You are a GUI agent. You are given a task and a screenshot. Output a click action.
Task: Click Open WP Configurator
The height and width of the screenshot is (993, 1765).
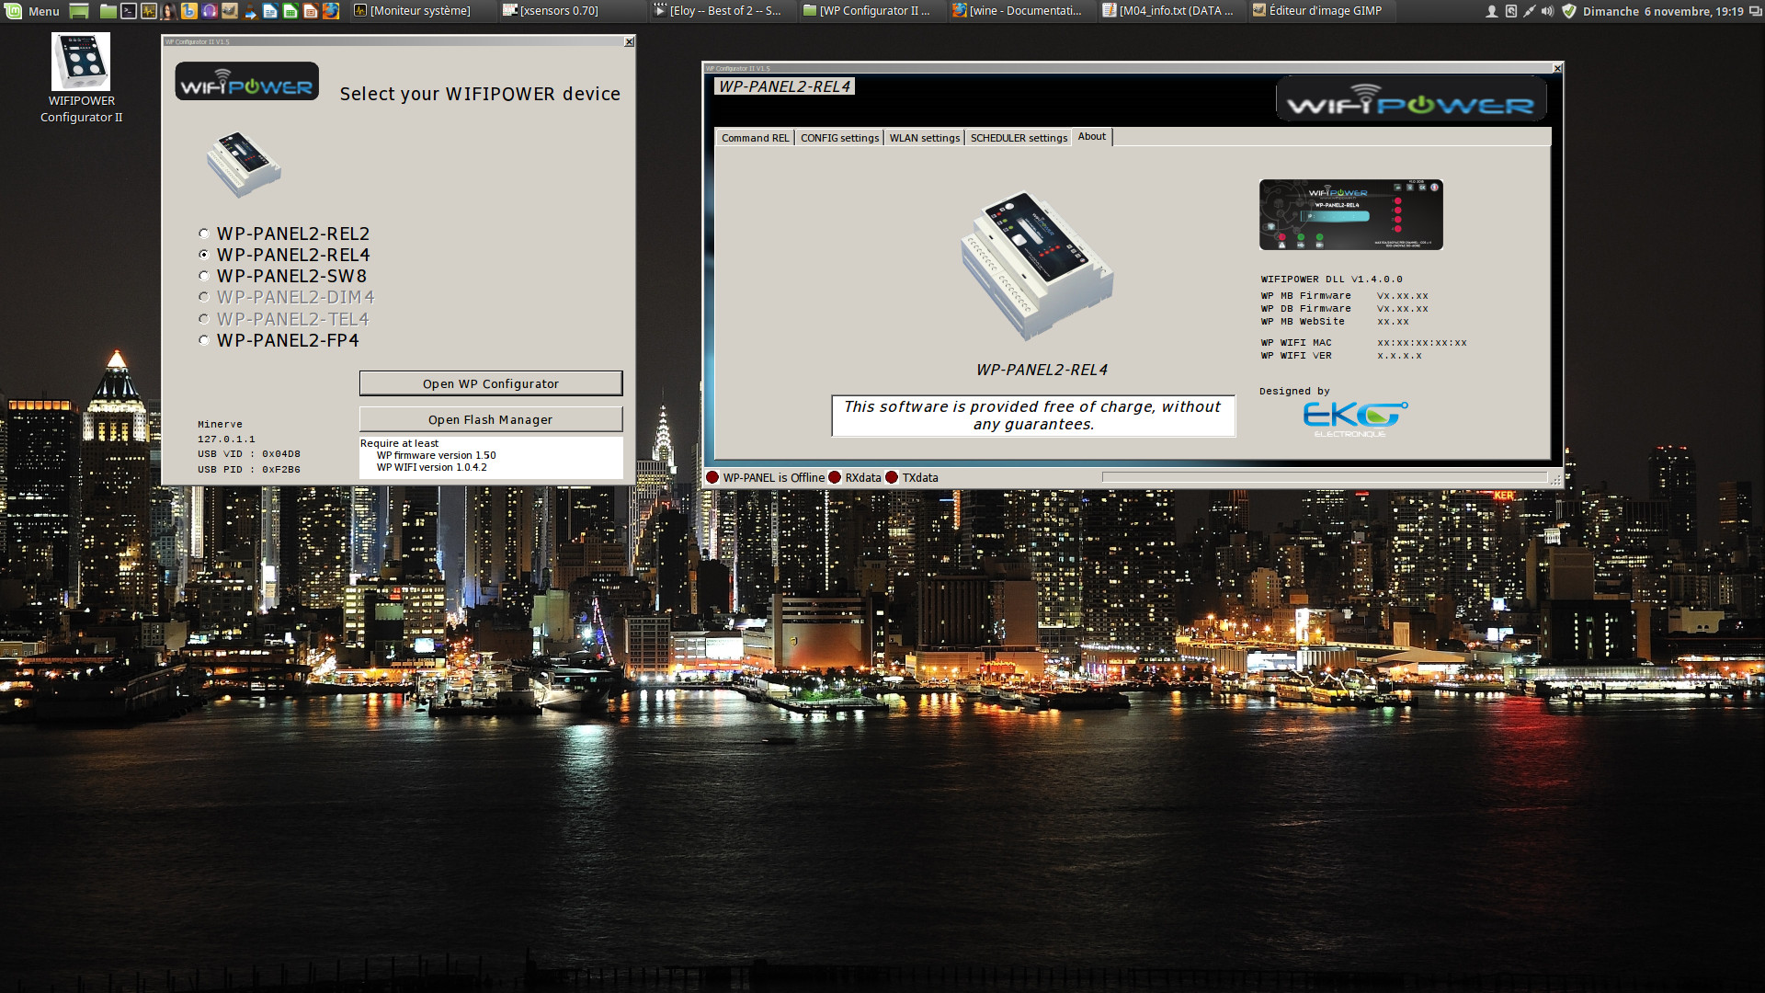491,383
